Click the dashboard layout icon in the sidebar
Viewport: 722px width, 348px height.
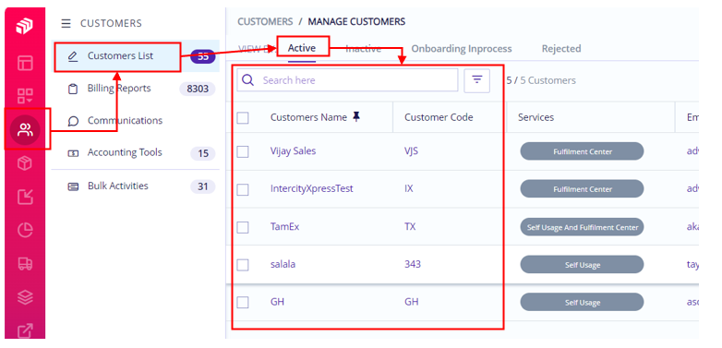click(x=25, y=63)
